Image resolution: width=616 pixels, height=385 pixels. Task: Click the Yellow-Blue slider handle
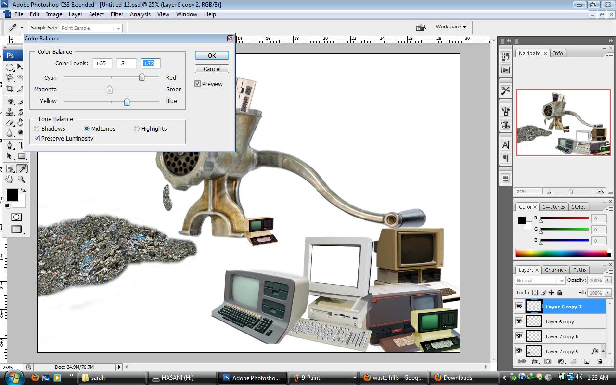coord(127,102)
